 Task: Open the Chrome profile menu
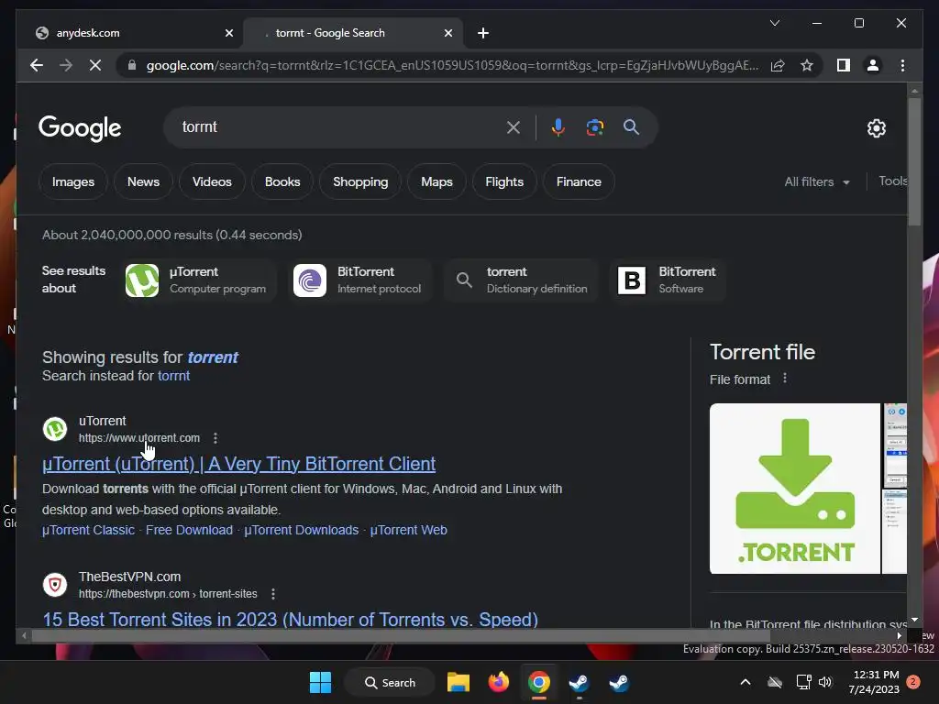(x=873, y=65)
